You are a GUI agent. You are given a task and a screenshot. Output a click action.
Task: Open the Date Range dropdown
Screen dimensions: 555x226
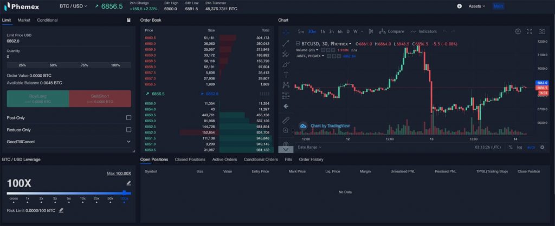click(x=309, y=147)
